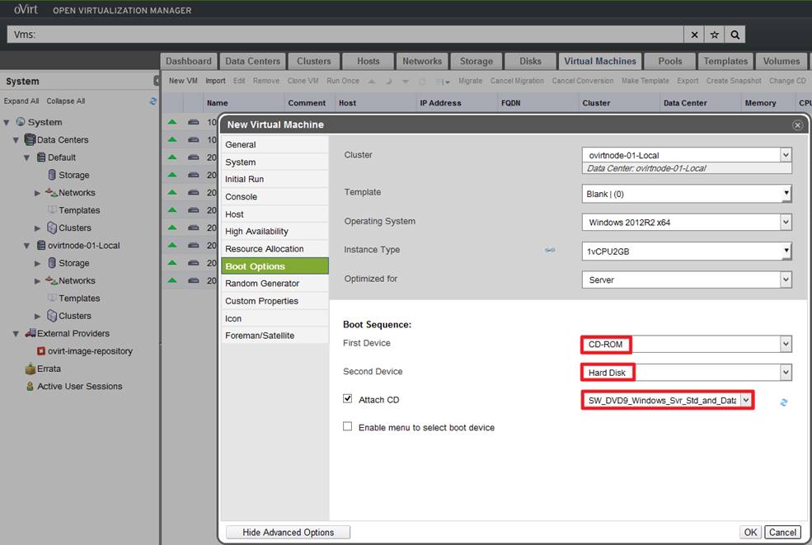Screen dimensions: 812x545
Task: Switch to the Storage tab
Action: point(476,61)
